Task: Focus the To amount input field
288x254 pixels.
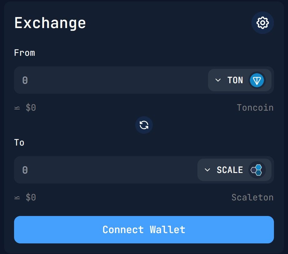Action: point(106,170)
